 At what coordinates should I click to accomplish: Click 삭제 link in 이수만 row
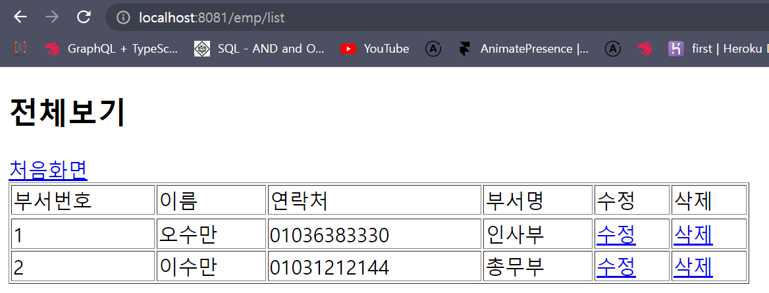(693, 267)
